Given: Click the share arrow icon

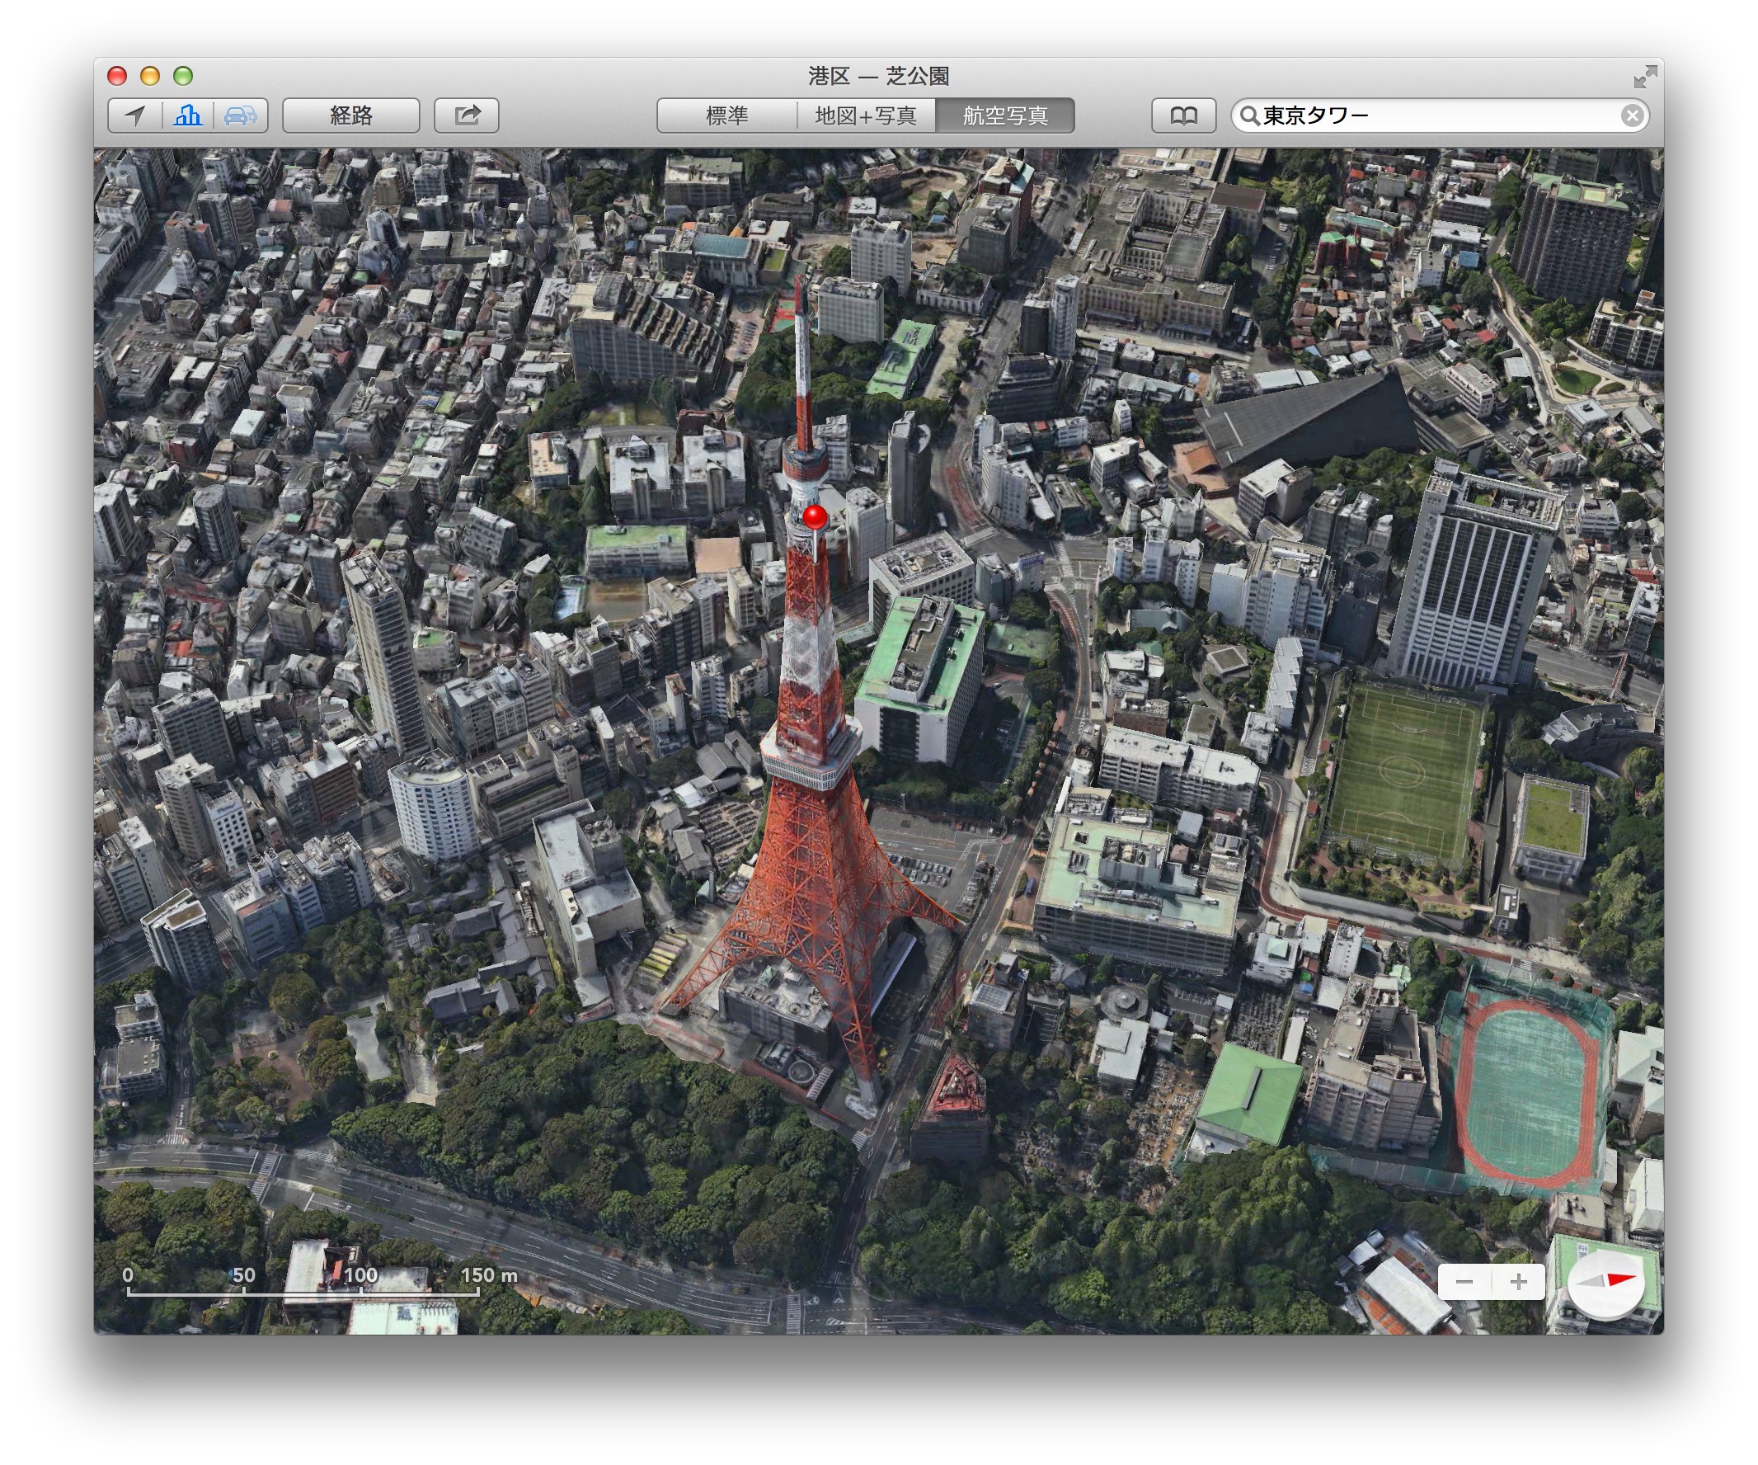Looking at the screenshot, I should 466,115.
